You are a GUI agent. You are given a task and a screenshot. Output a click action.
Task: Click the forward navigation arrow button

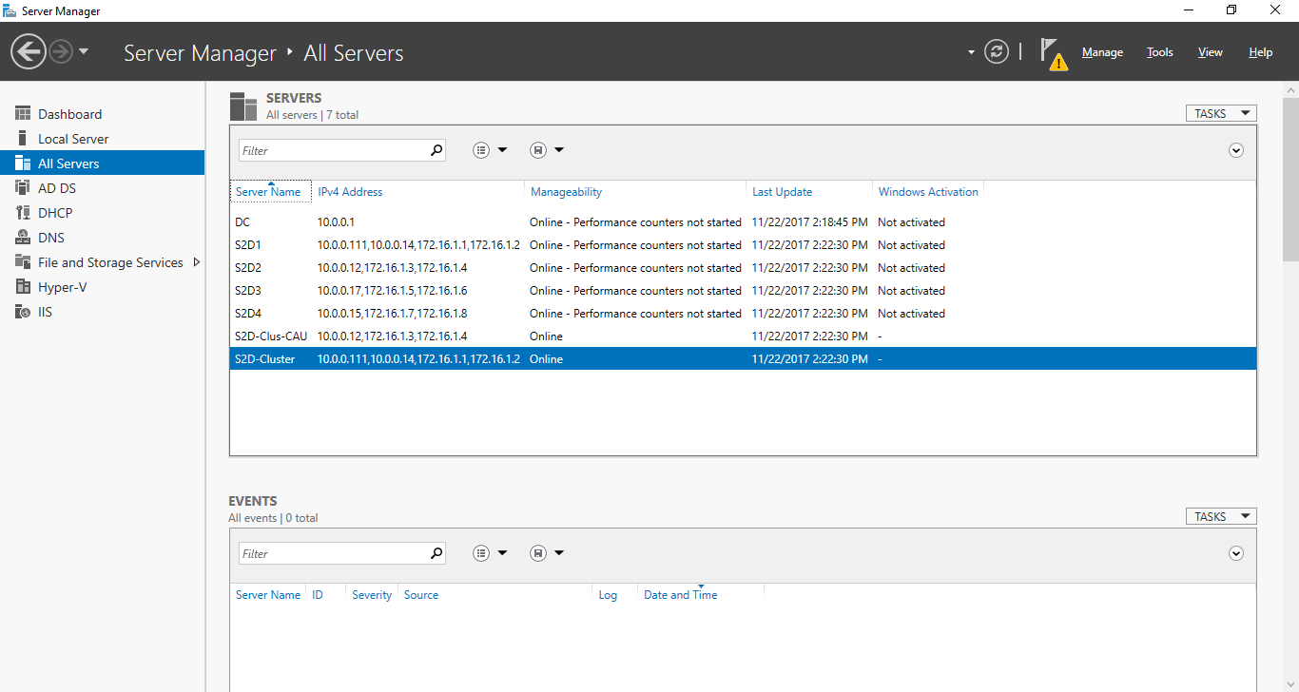61,51
